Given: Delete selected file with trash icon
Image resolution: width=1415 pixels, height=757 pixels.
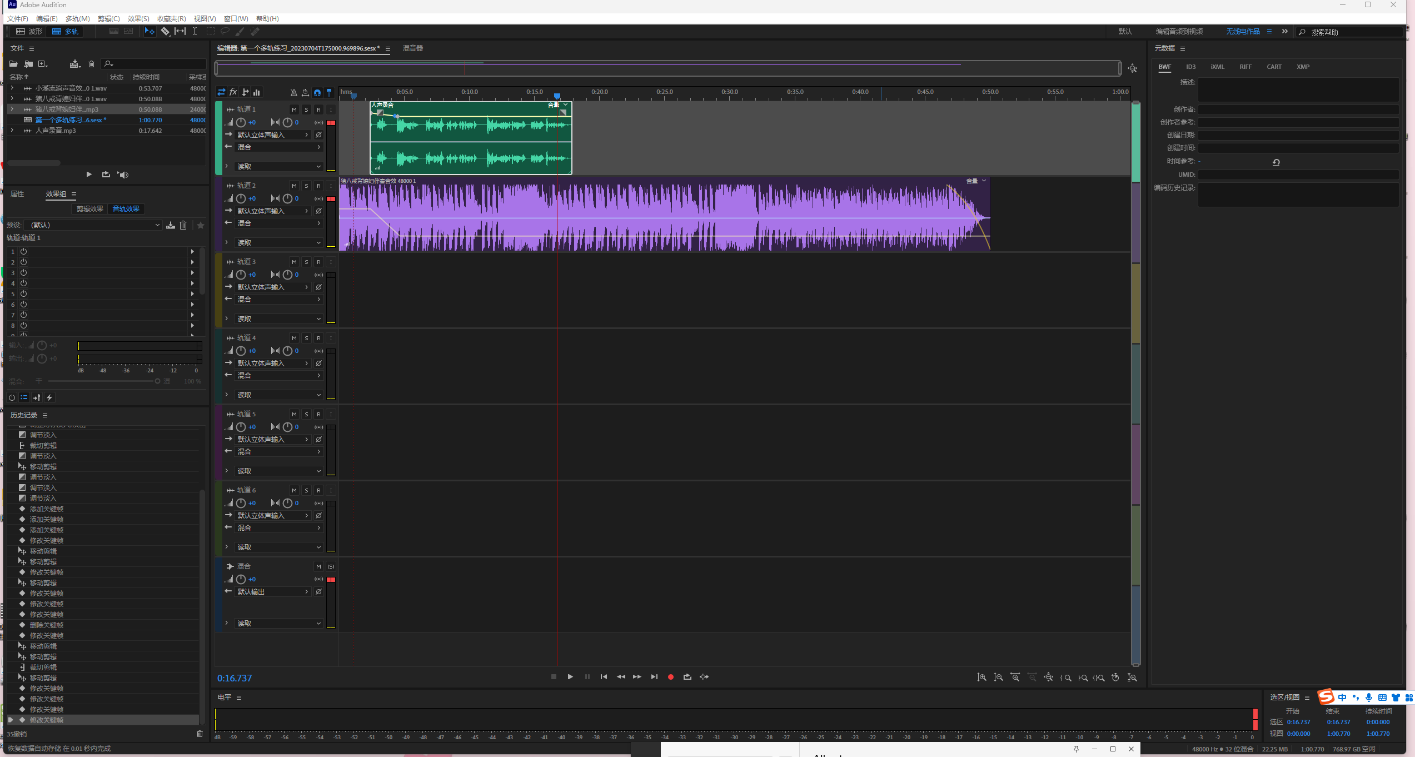Looking at the screenshot, I should pyautogui.click(x=92, y=64).
